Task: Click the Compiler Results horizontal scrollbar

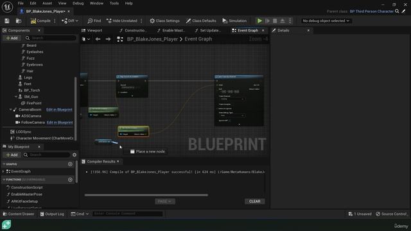Action: coord(146,195)
